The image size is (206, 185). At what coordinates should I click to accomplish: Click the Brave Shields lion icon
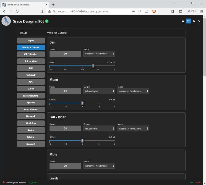(154, 11)
